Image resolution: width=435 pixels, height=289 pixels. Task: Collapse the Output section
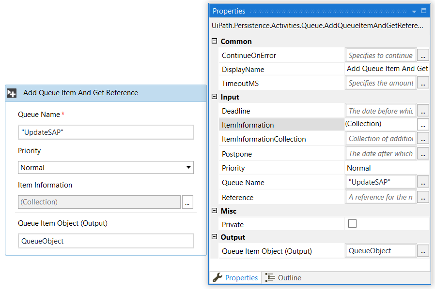215,237
